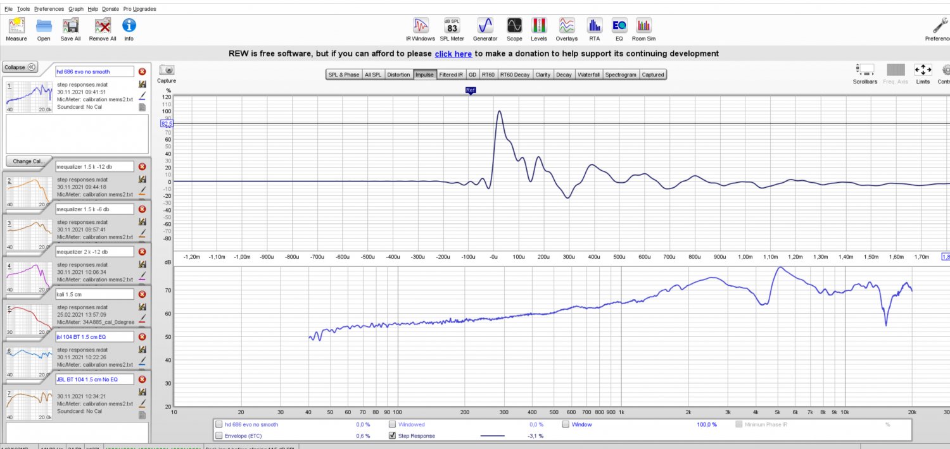Change trace colour of mequalizer 2 k -12 db

coord(142,275)
